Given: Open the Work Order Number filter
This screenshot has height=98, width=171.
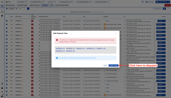Looking at the screenshot, I should [22, 5].
